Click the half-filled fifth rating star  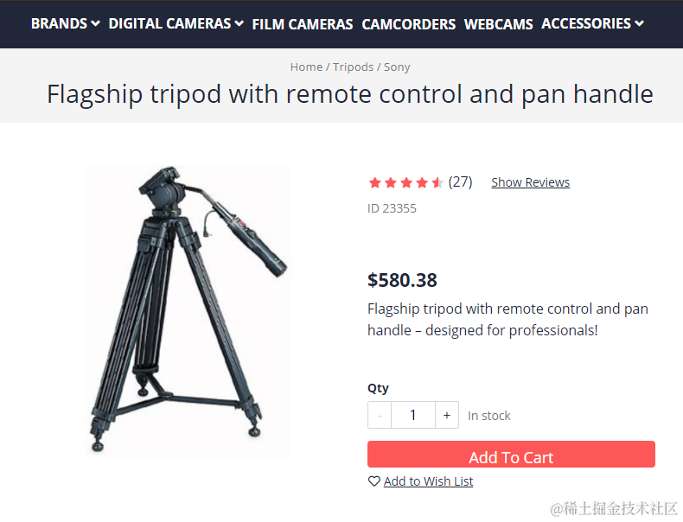[x=437, y=182]
